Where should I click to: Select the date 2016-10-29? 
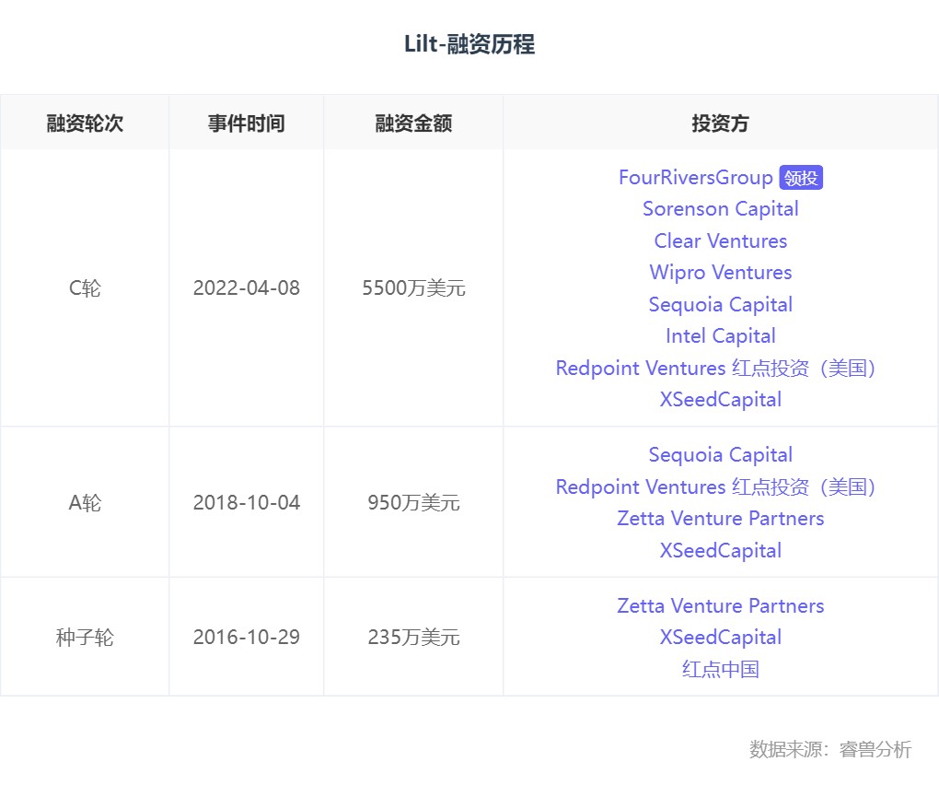[246, 637]
